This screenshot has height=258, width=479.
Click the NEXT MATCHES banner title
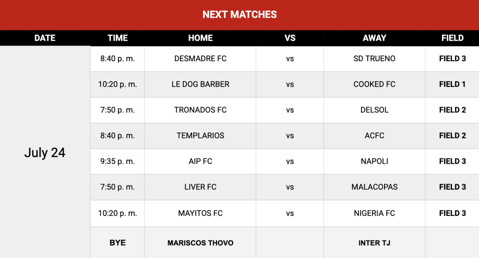tap(239, 14)
